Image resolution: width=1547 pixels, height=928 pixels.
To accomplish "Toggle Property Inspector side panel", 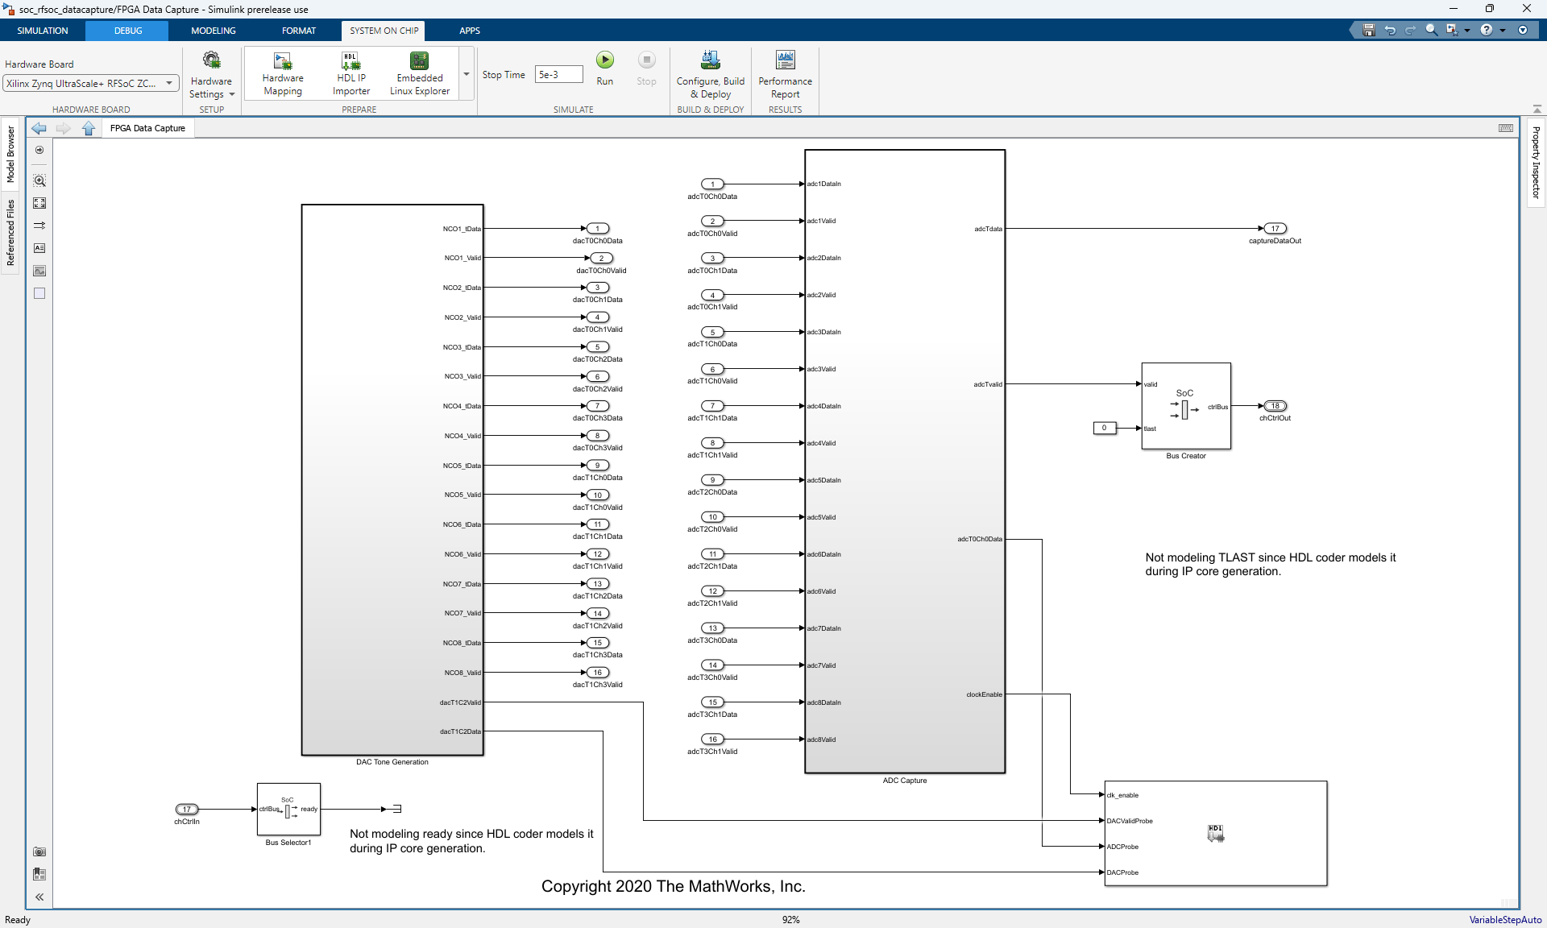I will tap(1536, 162).
